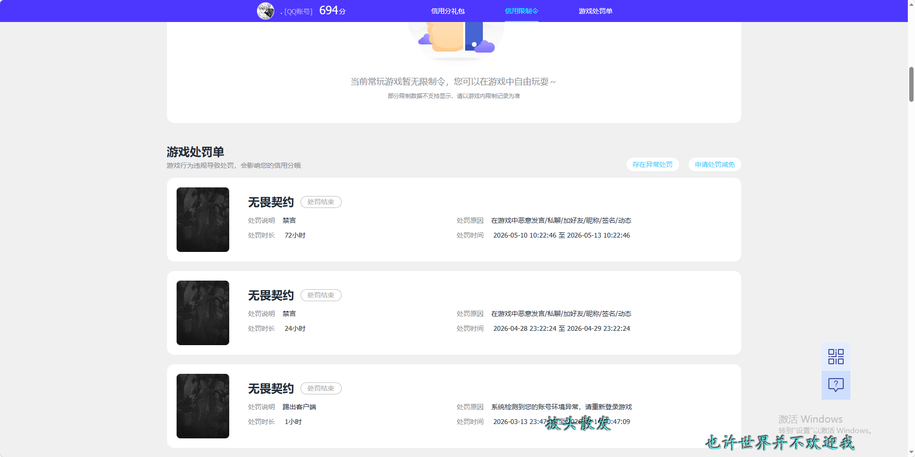Switch to the 信用分礼包 tab

(x=448, y=11)
